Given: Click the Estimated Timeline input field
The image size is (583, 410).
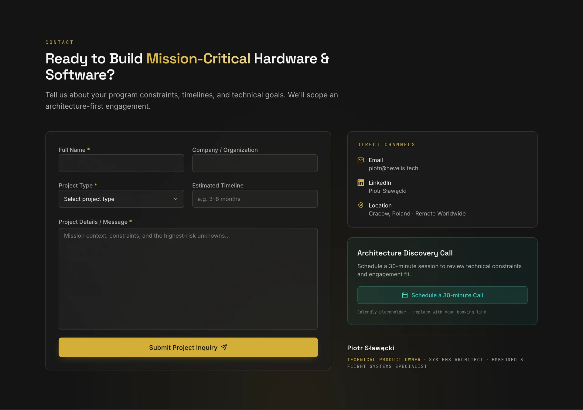Looking at the screenshot, I should click(x=255, y=199).
